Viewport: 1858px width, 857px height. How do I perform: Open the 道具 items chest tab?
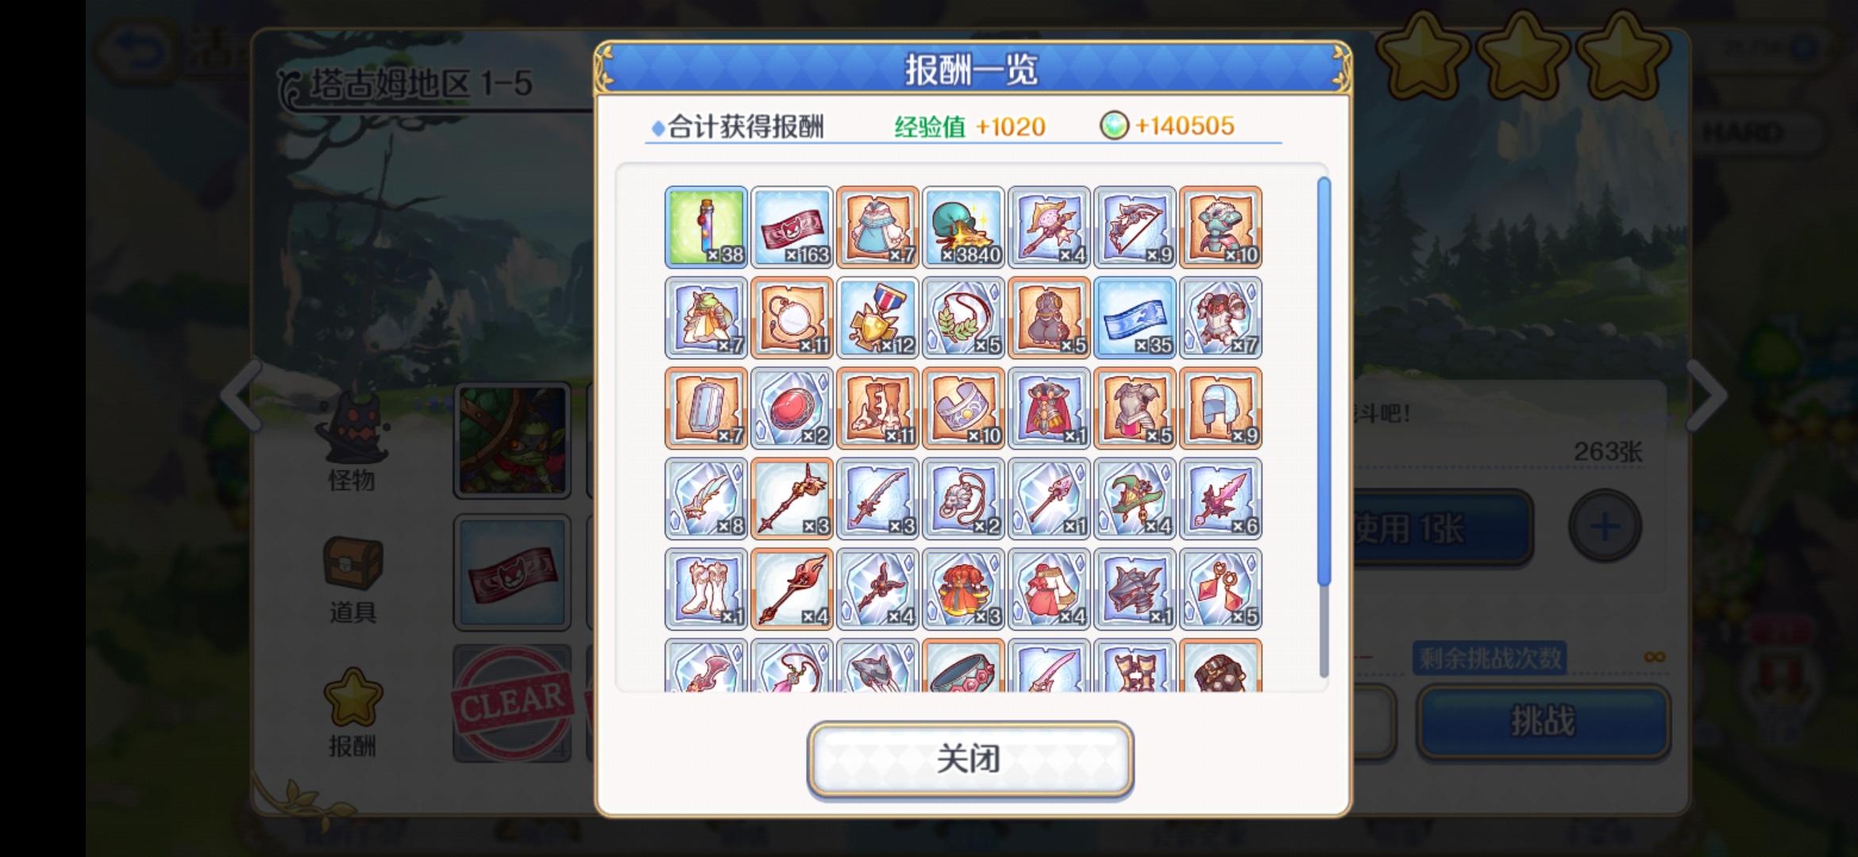point(353,580)
